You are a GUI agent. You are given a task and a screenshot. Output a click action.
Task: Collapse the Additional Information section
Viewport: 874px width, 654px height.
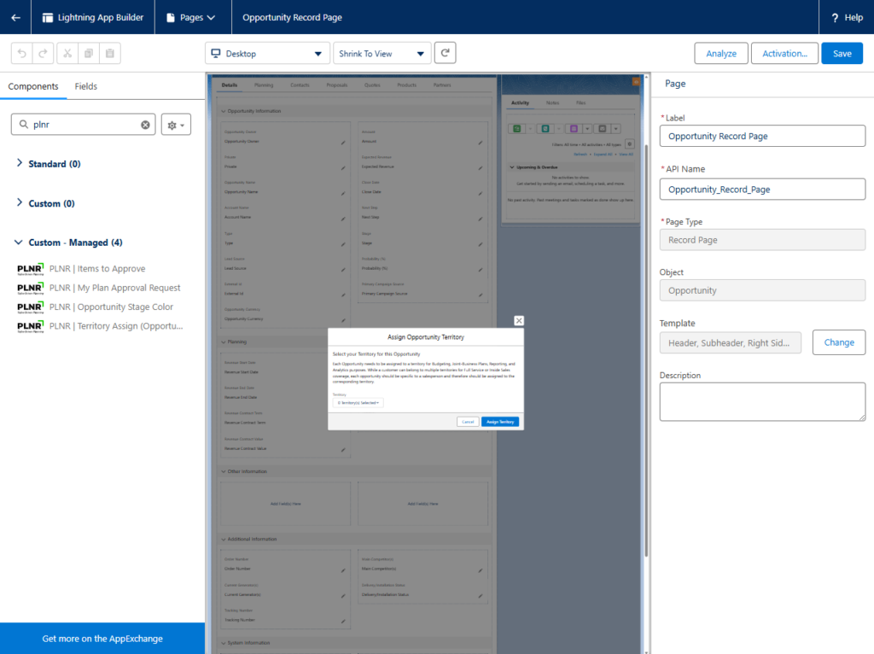(x=224, y=539)
